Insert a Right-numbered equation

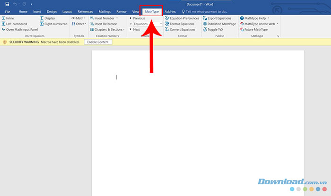[55, 24]
